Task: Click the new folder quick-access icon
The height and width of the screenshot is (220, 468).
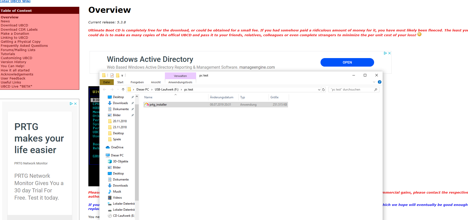Action: (118, 75)
